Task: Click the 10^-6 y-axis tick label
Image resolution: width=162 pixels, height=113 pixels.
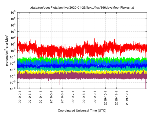Action: point(13,89)
